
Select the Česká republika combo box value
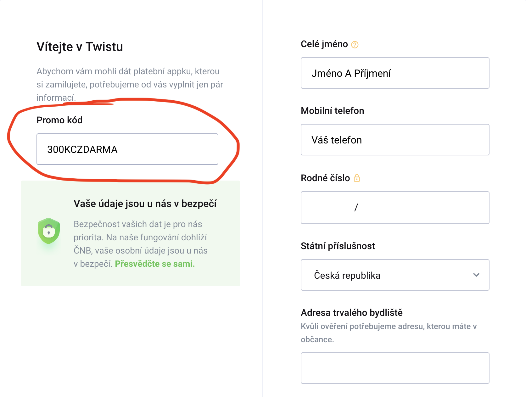coord(347,275)
